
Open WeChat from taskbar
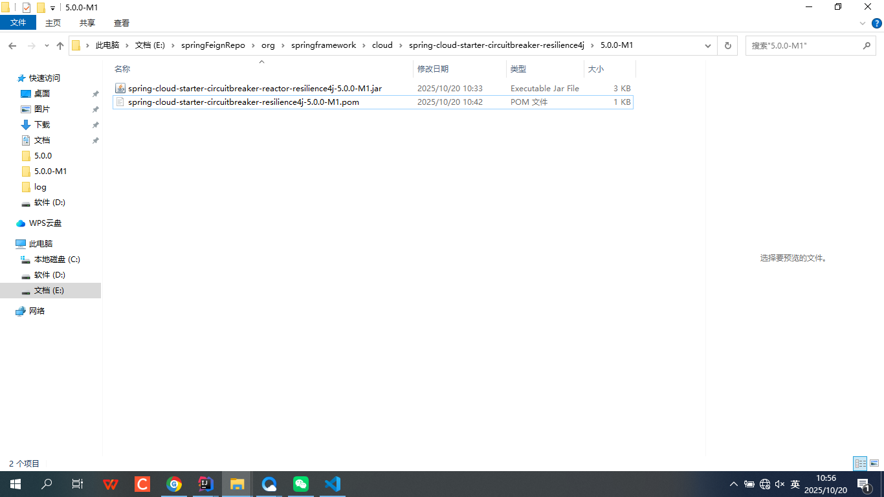point(301,484)
